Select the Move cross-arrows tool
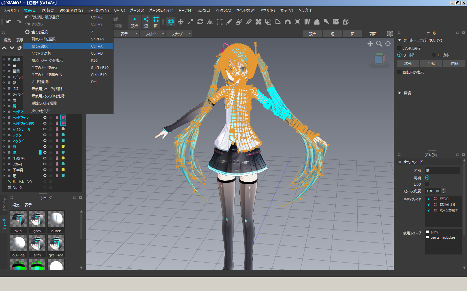The width and height of the screenshot is (467, 291). pyautogui.click(x=181, y=22)
